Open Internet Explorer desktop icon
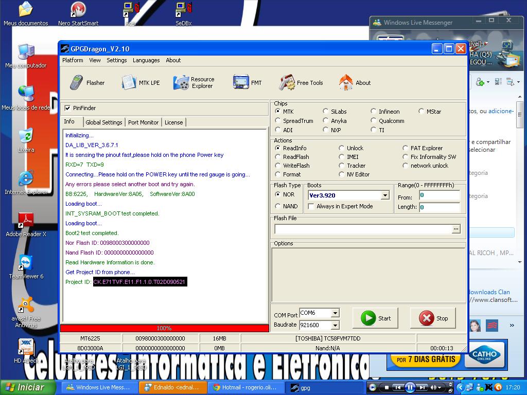This screenshot has height=395, width=527. 26,183
